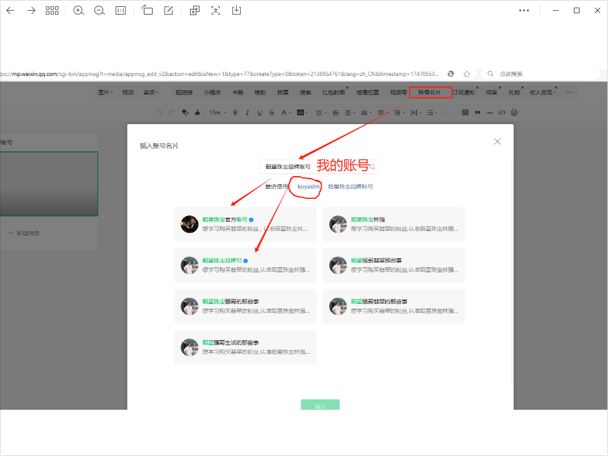This screenshot has height=456, width=608.
Task: Click the justify-both-sides alignment icon
Action: coord(336,113)
